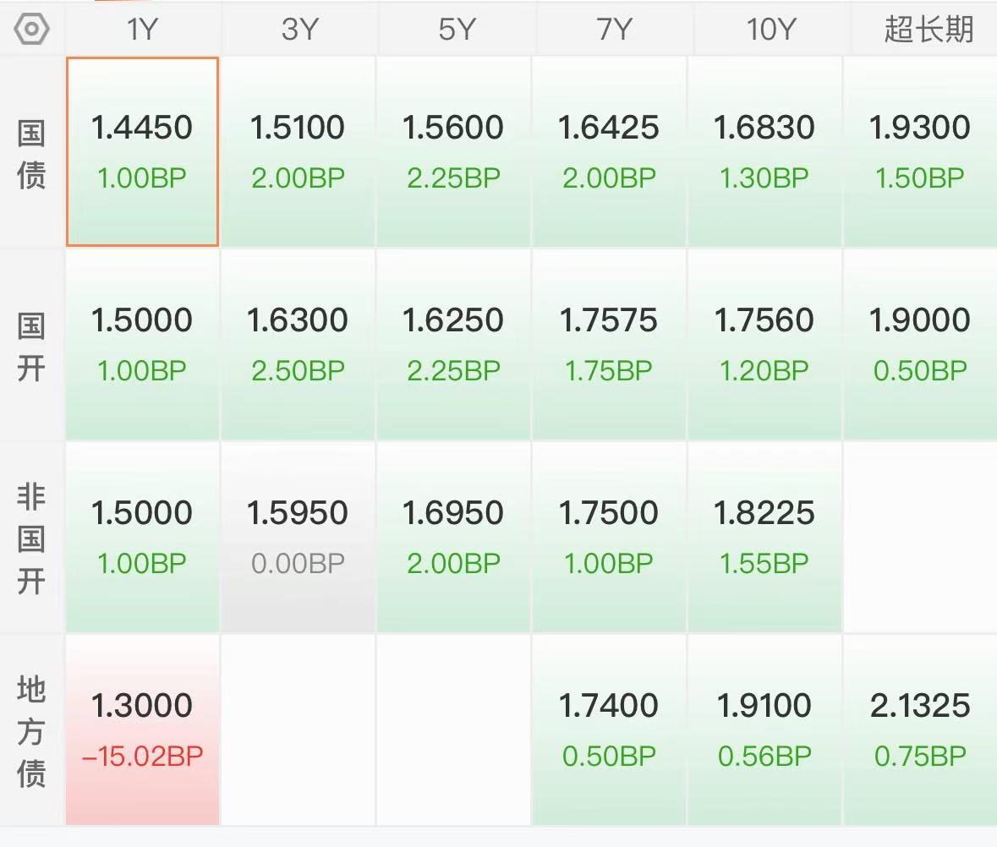Open 地方债 10Y cell 1.9100
The image size is (997, 847).
(764, 730)
